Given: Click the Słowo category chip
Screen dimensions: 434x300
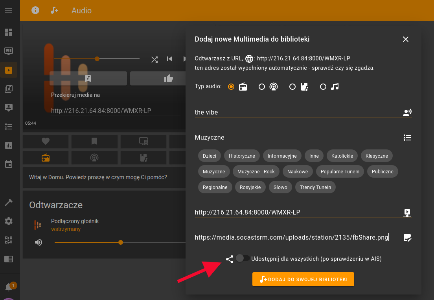Looking at the screenshot, I should [x=280, y=187].
